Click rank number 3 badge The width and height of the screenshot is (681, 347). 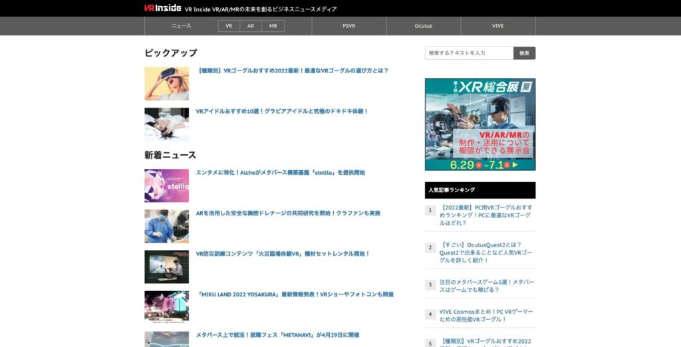click(x=430, y=285)
